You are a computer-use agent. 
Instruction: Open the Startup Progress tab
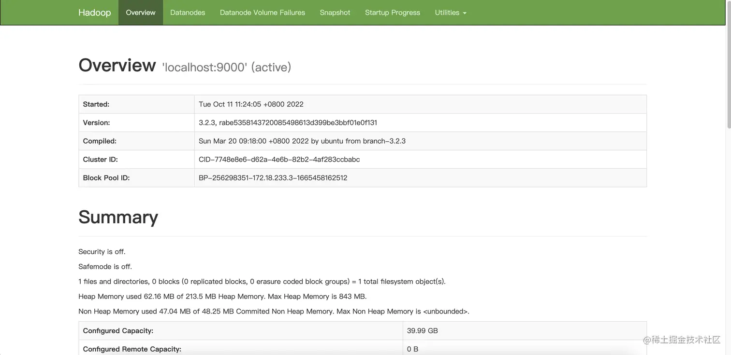pyautogui.click(x=393, y=13)
